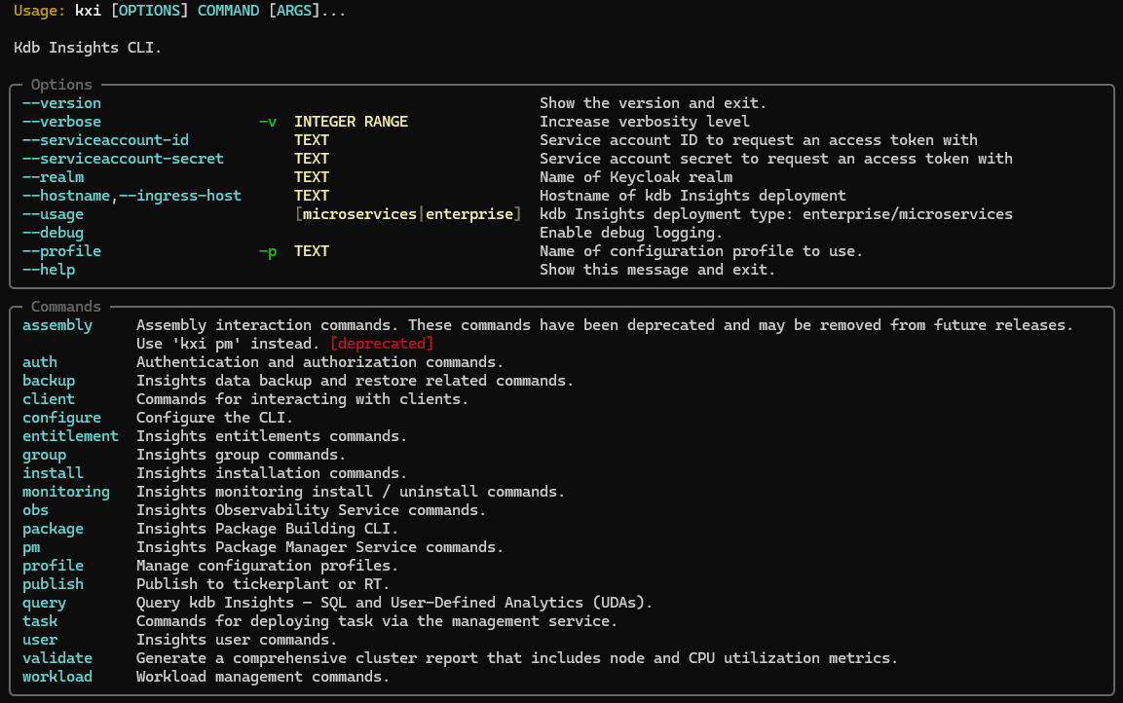The image size is (1123, 703).
Task: Click the Commands section heading
Action: tap(66, 307)
